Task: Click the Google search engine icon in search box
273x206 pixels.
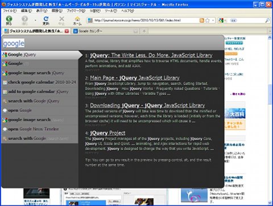Action: [221, 20]
